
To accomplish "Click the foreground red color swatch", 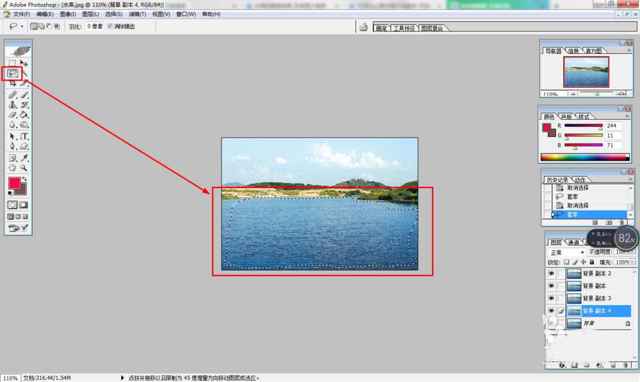I will [x=14, y=183].
